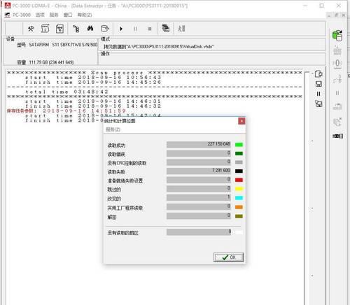Click the pause icon beside log panel
Viewport: 350px width, 305px height.
[x=318, y=94]
